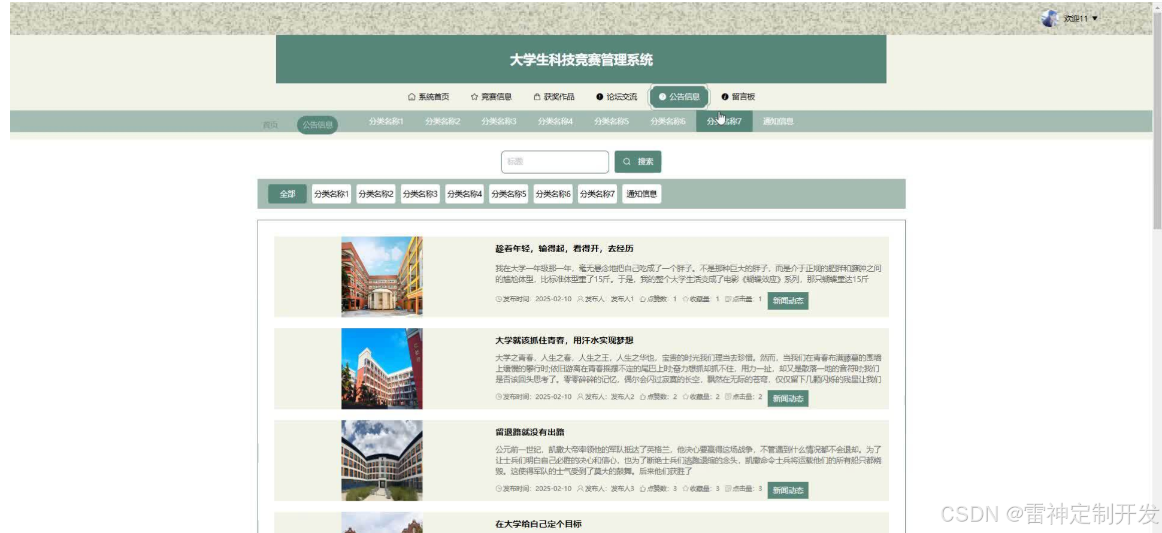The width and height of the screenshot is (1162, 533).
Task: Click 新闻动态 tag on 趁着年轻 article
Action: [x=788, y=301]
